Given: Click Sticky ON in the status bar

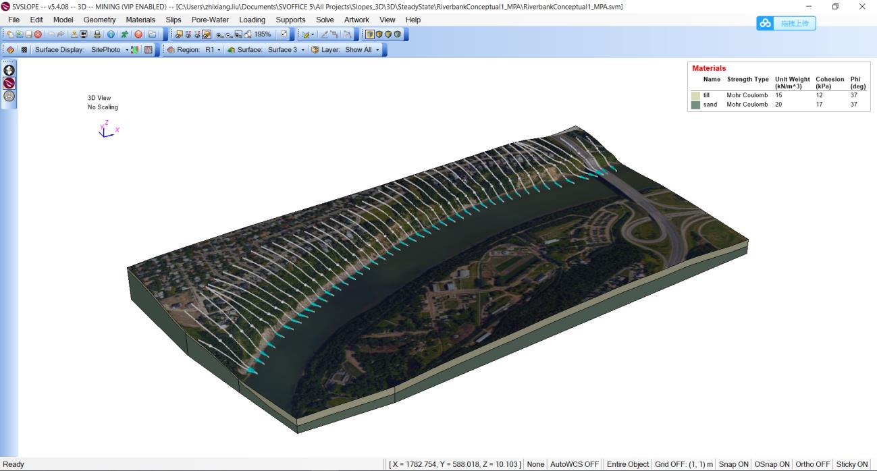Looking at the screenshot, I should tap(852, 464).
